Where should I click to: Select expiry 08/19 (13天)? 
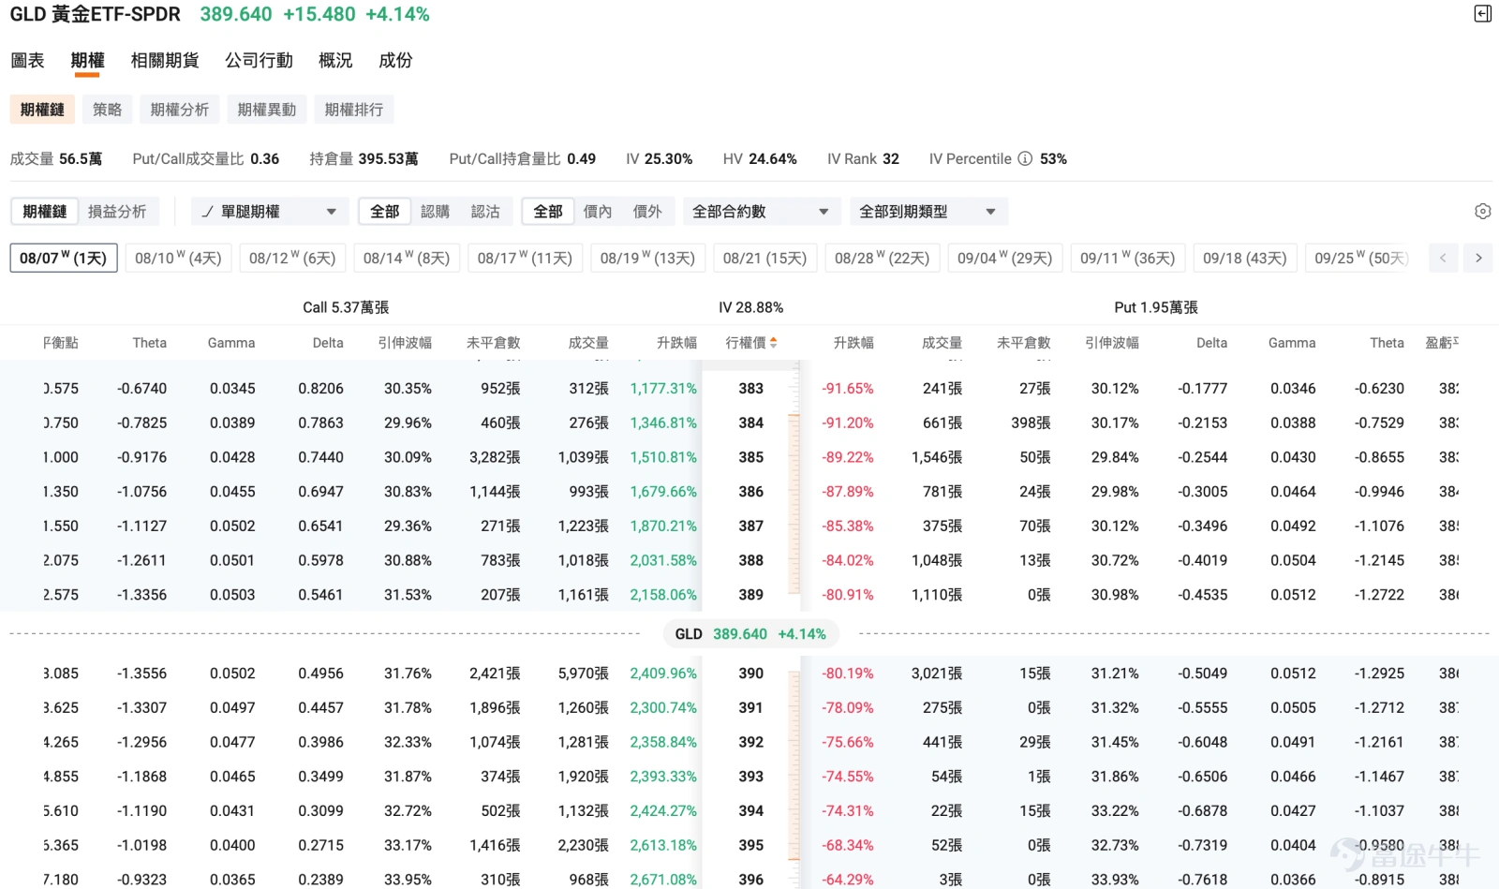click(x=647, y=258)
